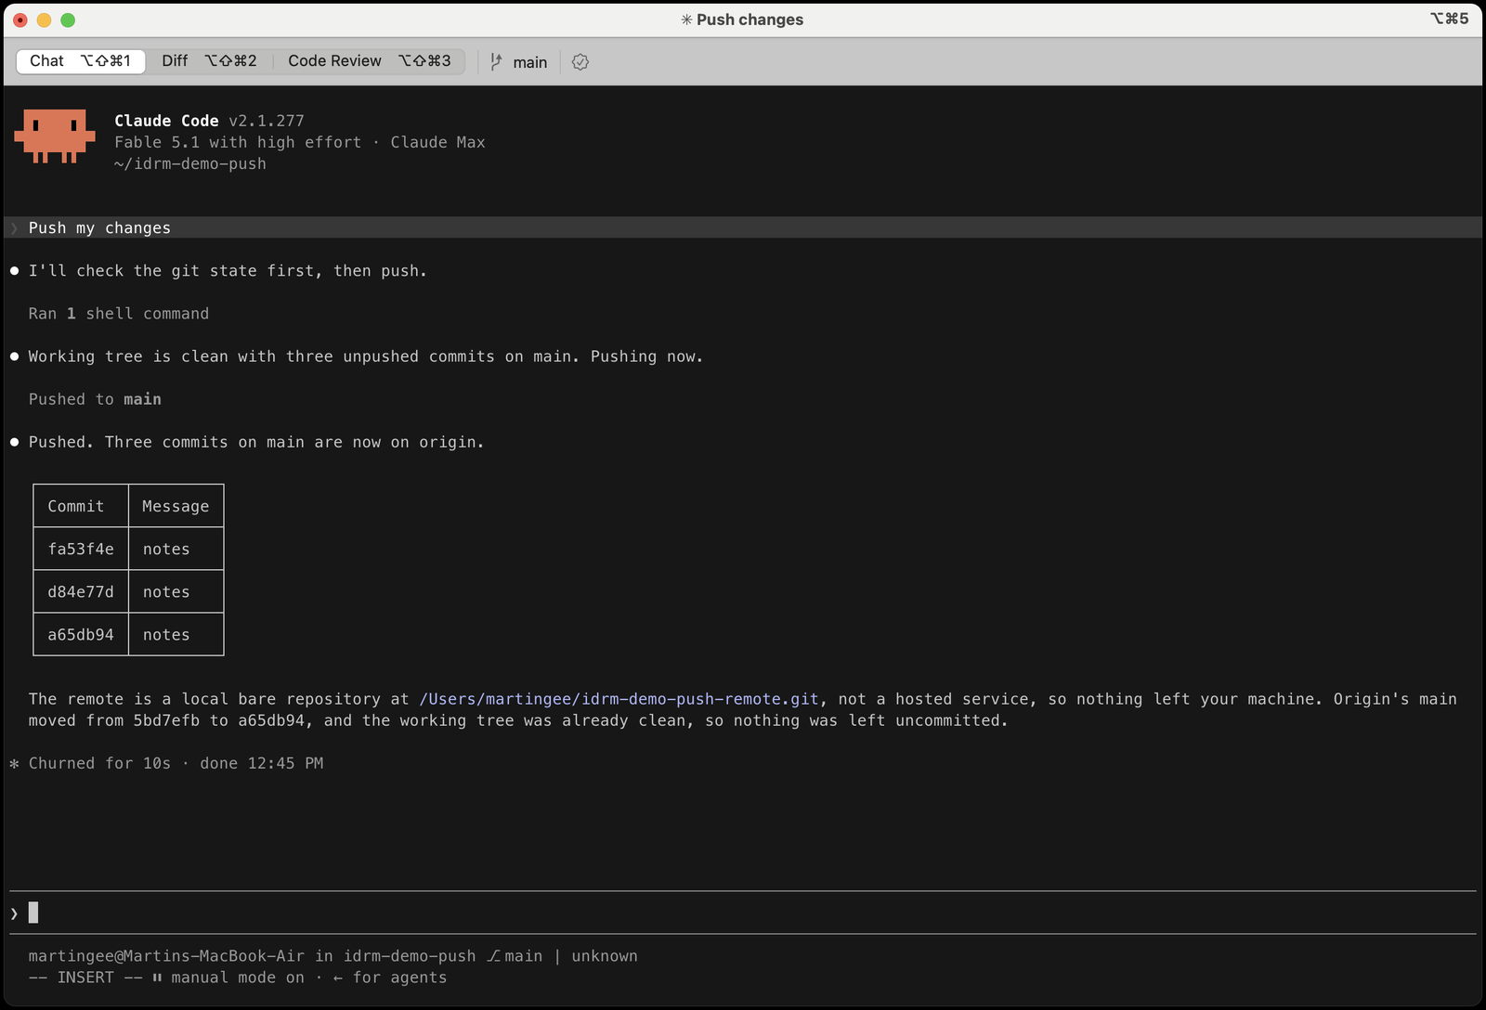Click the pause icon before manual mode on
The height and width of the screenshot is (1010, 1486).
point(157,978)
